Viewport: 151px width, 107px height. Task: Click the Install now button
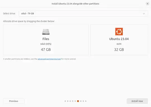tap(137, 101)
